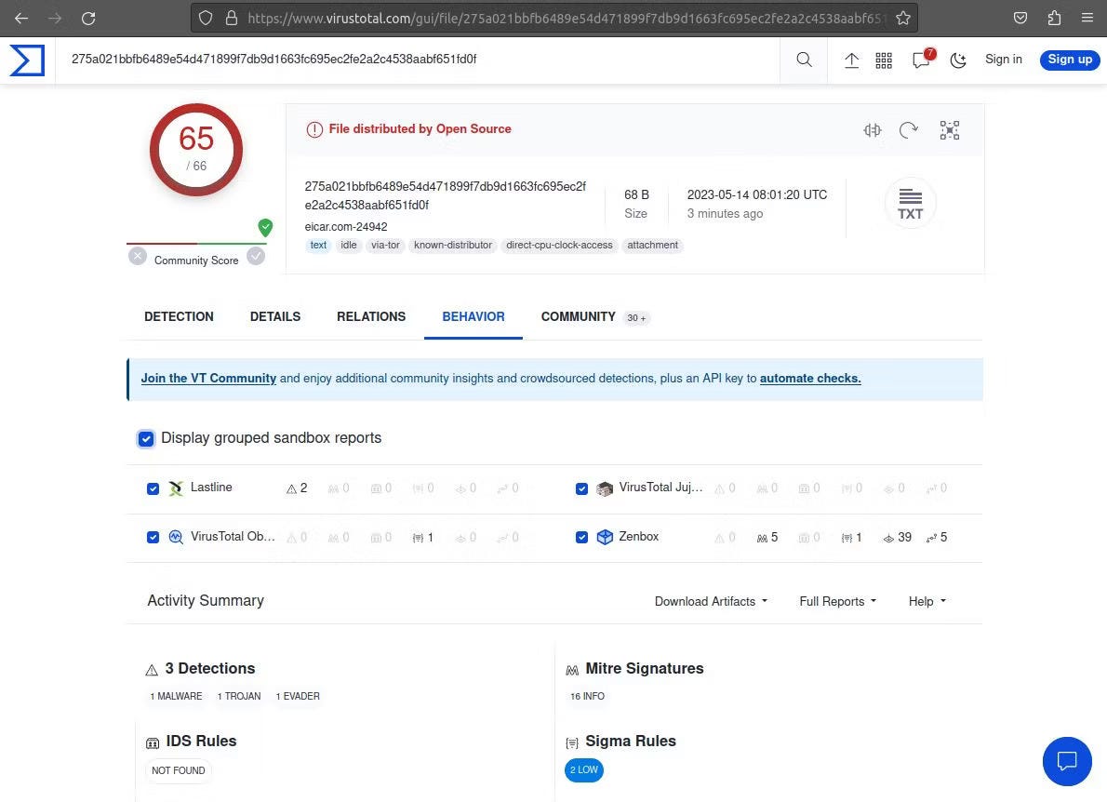Expand the Help dropdown
1107x802 pixels.
(927, 601)
